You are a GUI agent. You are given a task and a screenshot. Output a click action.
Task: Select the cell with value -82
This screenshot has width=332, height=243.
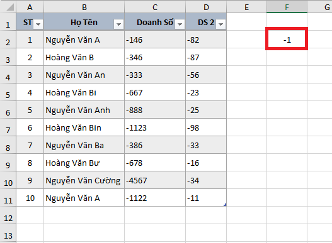[206, 40]
